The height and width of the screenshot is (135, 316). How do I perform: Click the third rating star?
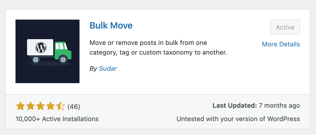[40, 106]
